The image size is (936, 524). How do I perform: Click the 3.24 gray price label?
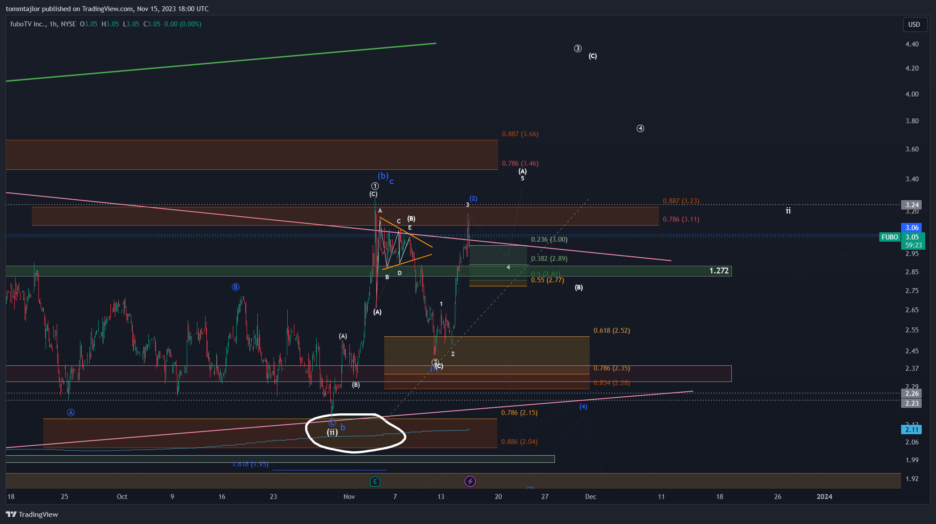[x=912, y=205]
